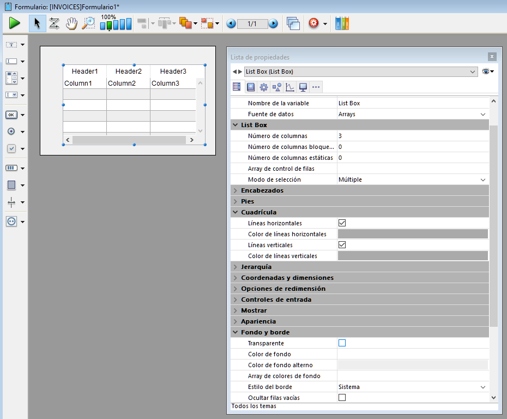The image size is (507, 419).
Task: Go to the next form page arrow
Action: (x=273, y=23)
